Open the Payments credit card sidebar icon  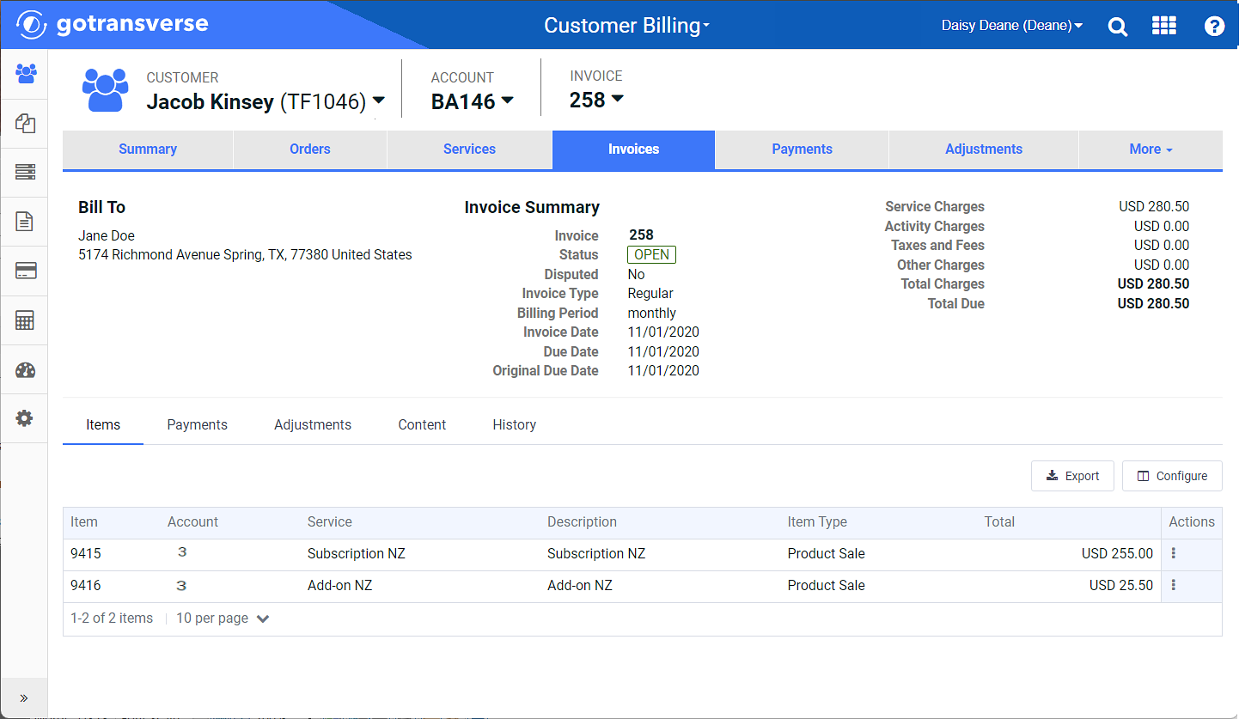(x=26, y=271)
